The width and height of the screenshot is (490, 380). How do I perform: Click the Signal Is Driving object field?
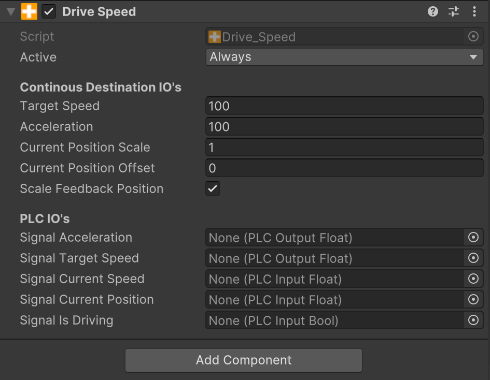tap(334, 320)
